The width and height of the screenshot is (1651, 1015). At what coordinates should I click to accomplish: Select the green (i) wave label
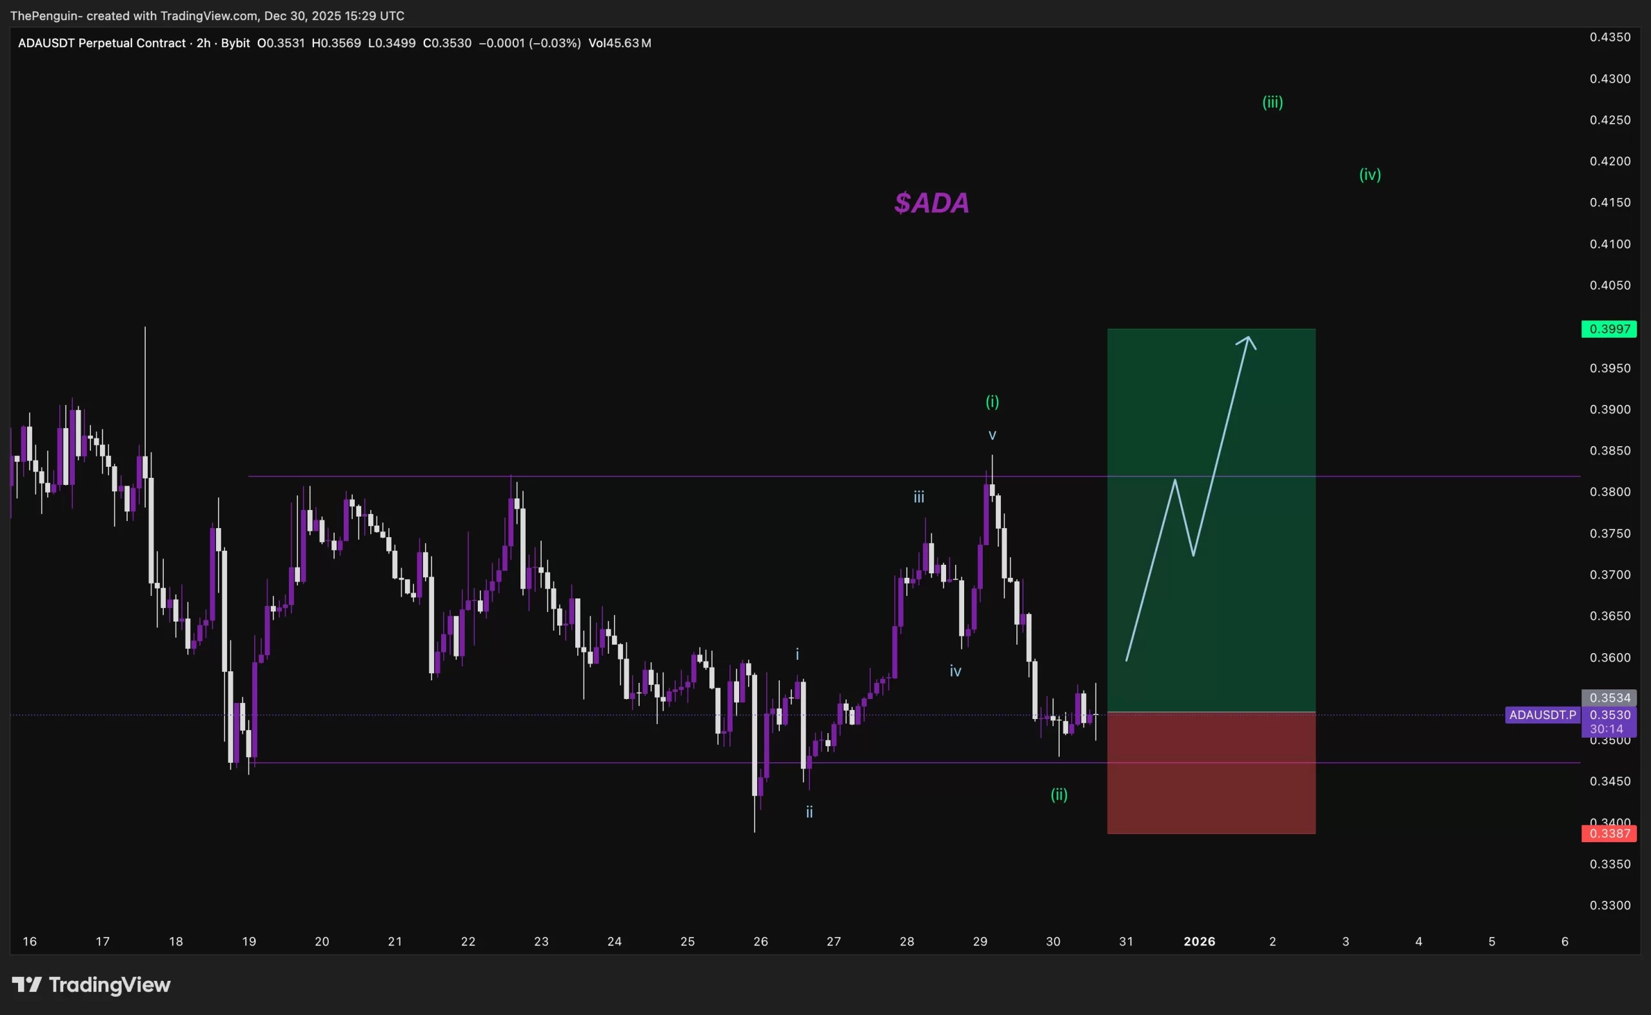click(992, 402)
